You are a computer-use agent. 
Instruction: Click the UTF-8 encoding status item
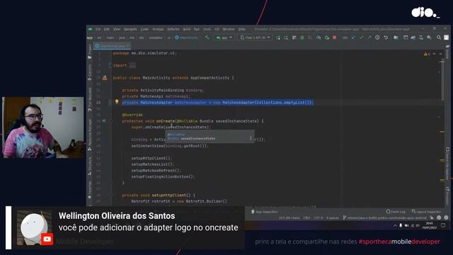point(319,217)
